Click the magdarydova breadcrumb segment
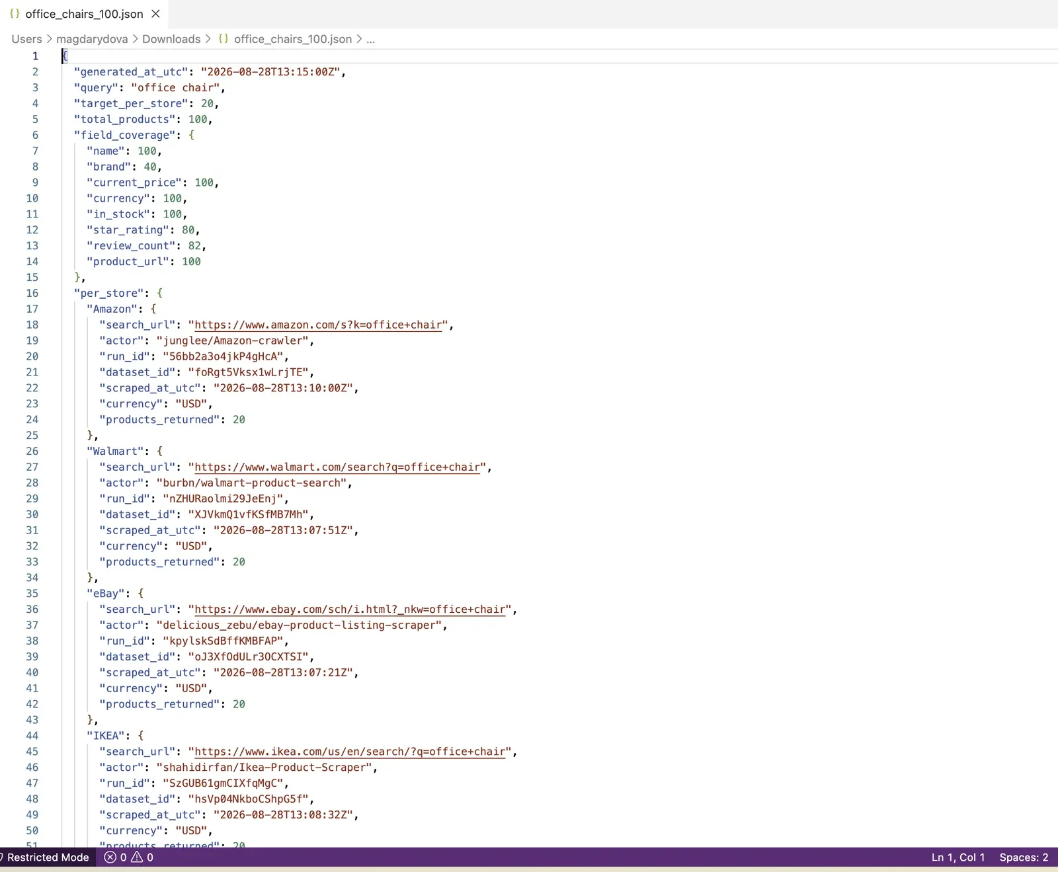 pos(92,39)
